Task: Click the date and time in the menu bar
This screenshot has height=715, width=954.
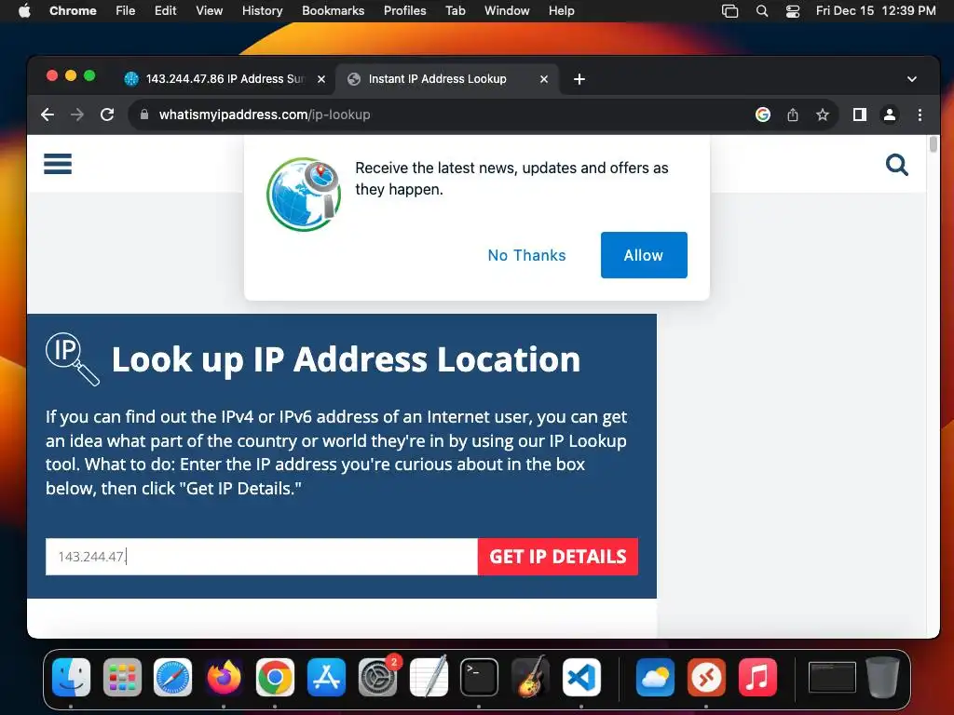Action: click(x=876, y=10)
